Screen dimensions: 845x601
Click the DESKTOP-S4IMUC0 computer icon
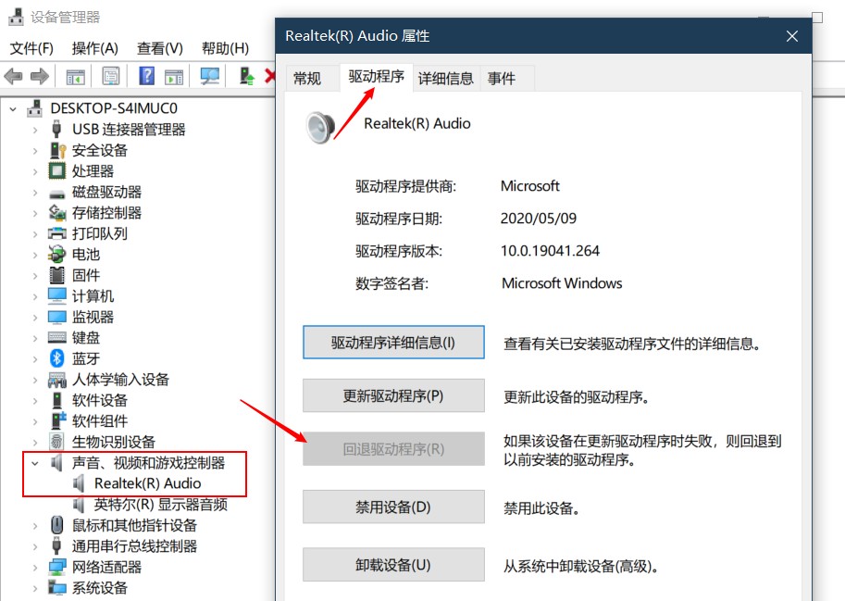pos(34,108)
